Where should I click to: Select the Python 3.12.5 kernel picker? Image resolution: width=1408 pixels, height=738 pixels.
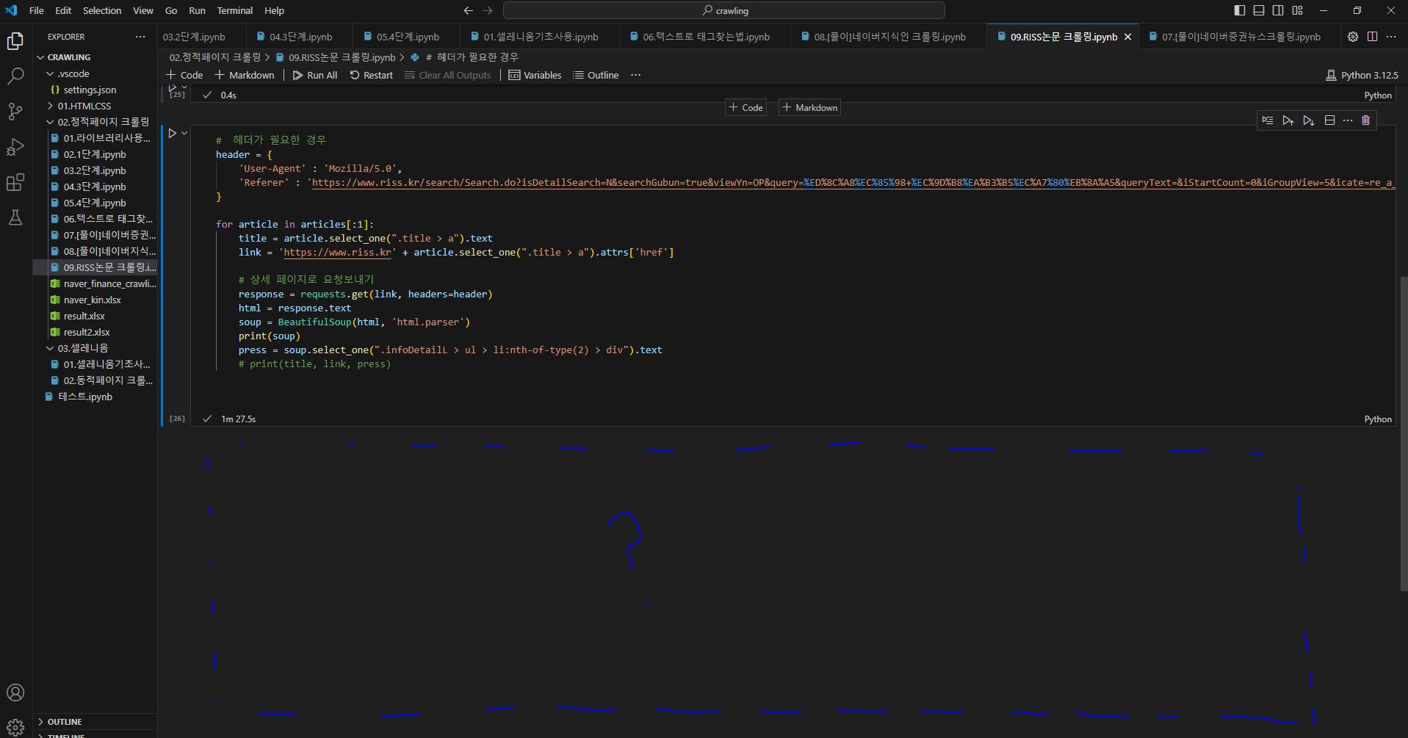coord(1362,75)
